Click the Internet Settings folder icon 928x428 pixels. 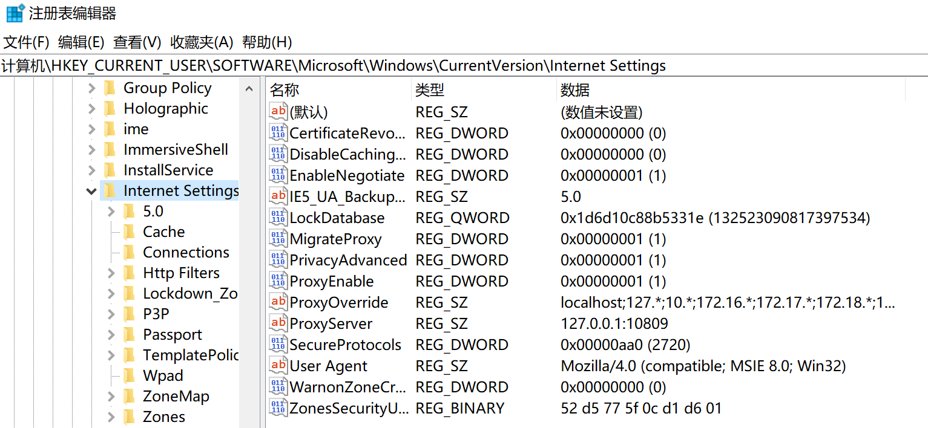[110, 191]
